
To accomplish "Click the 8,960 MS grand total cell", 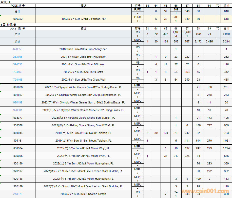I will pyautogui.click(x=226, y=34).
